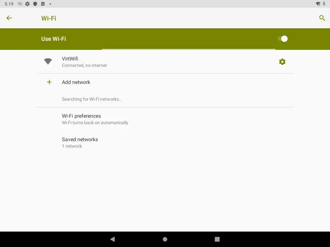The height and width of the screenshot is (247, 330).
Task: Tap the Android home navigation button
Action: (165, 239)
